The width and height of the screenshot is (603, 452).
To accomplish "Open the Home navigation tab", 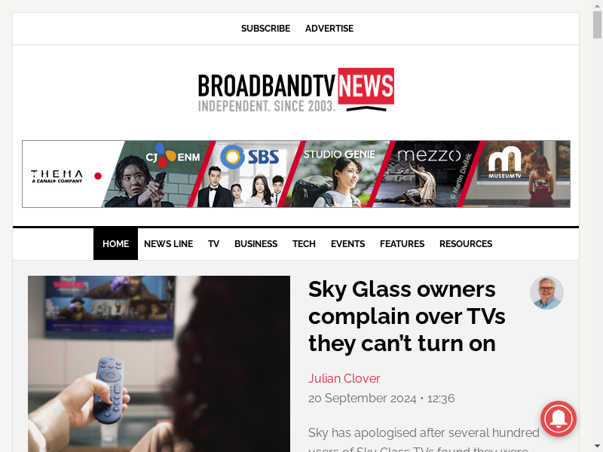I will (115, 244).
